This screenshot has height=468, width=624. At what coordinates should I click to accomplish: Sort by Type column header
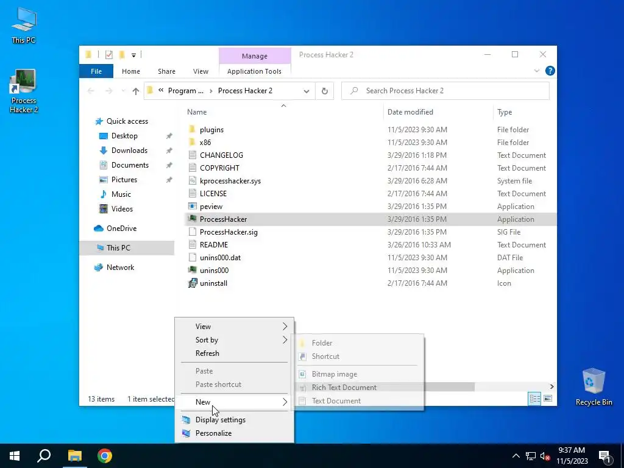point(525,112)
